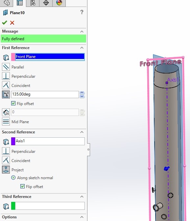Click the empty third reference box
Viewport: 190px width, 221px height.
tap(50, 206)
